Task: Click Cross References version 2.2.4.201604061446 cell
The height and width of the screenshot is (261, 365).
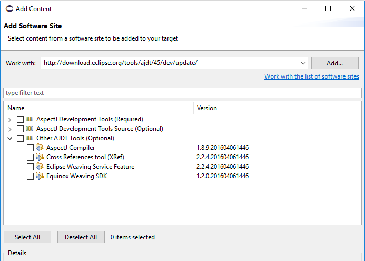Action: (223, 157)
